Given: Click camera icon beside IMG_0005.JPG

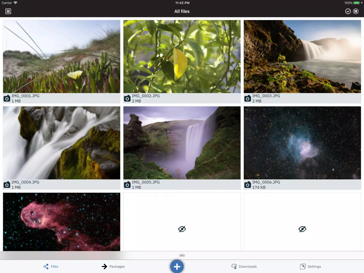Looking at the screenshot, I should [x=127, y=185].
